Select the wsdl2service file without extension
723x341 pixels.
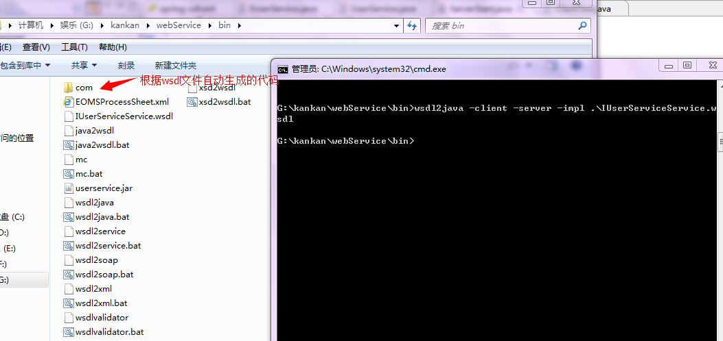(100, 231)
